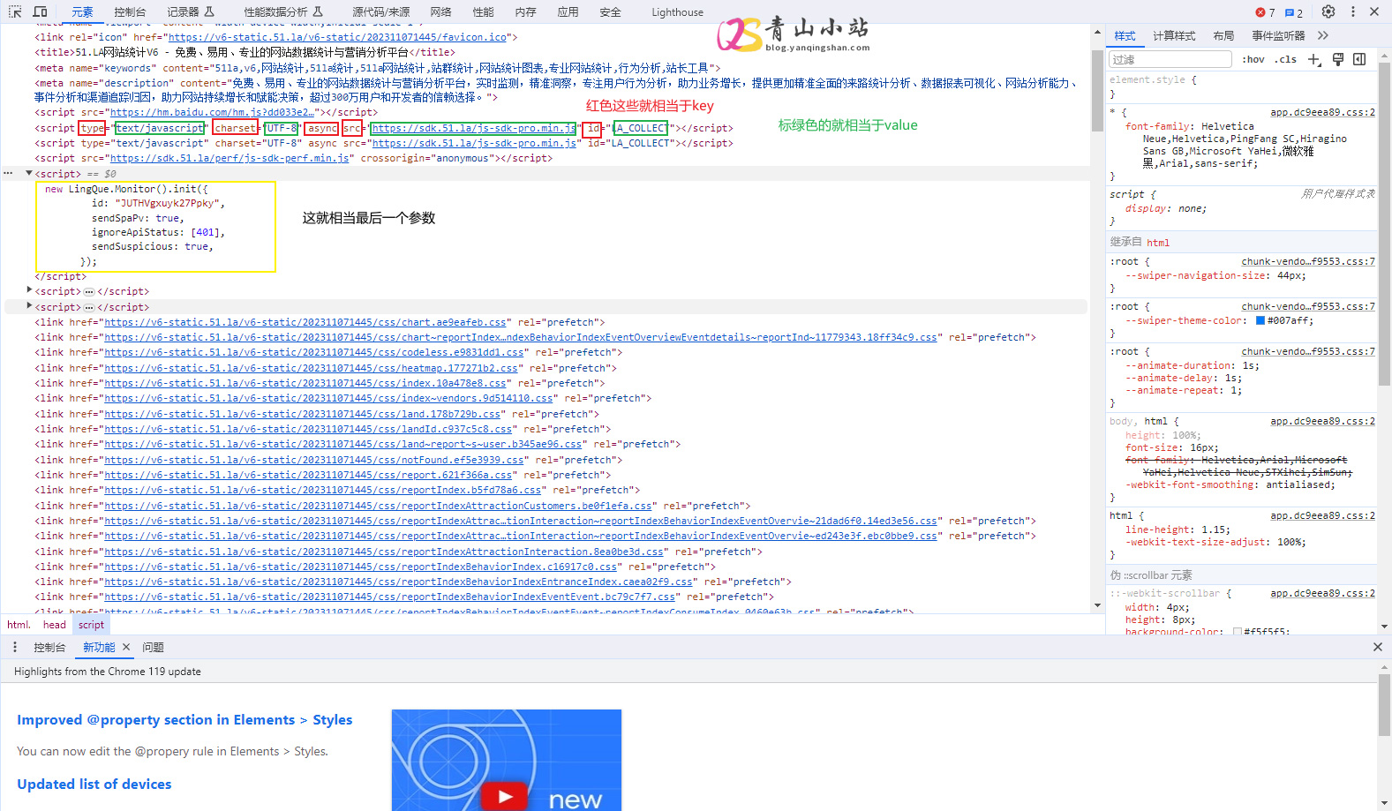Viewport: 1392px width, 811px height.
Task: Open the chart.ae9eafeb.css prefetch link
Action: click(x=305, y=322)
